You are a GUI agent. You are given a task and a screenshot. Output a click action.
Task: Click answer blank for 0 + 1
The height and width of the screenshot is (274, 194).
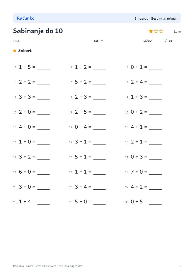155,68
